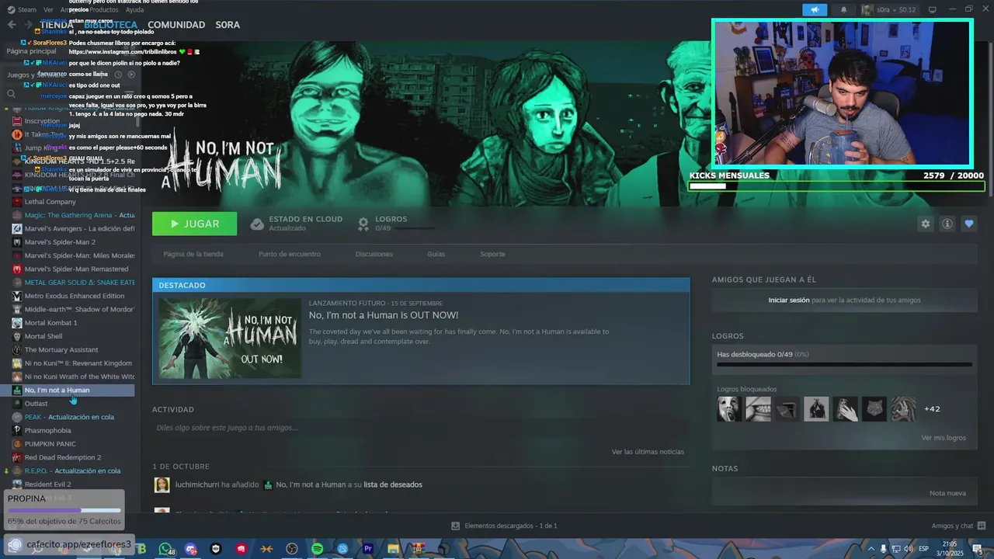Open the S0RA profile section
994x559 pixels.
pyautogui.click(x=228, y=25)
